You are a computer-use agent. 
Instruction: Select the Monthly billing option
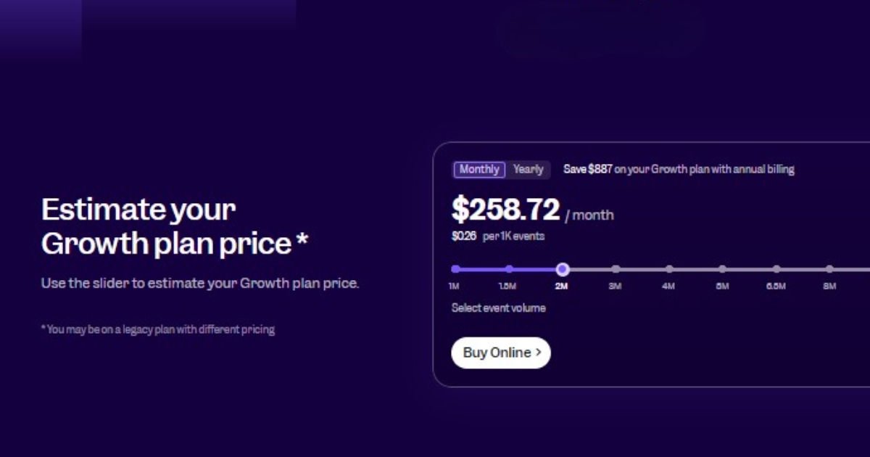click(478, 169)
